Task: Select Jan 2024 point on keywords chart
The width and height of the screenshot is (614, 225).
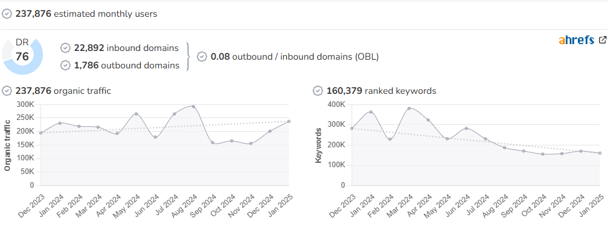Action: (371, 112)
